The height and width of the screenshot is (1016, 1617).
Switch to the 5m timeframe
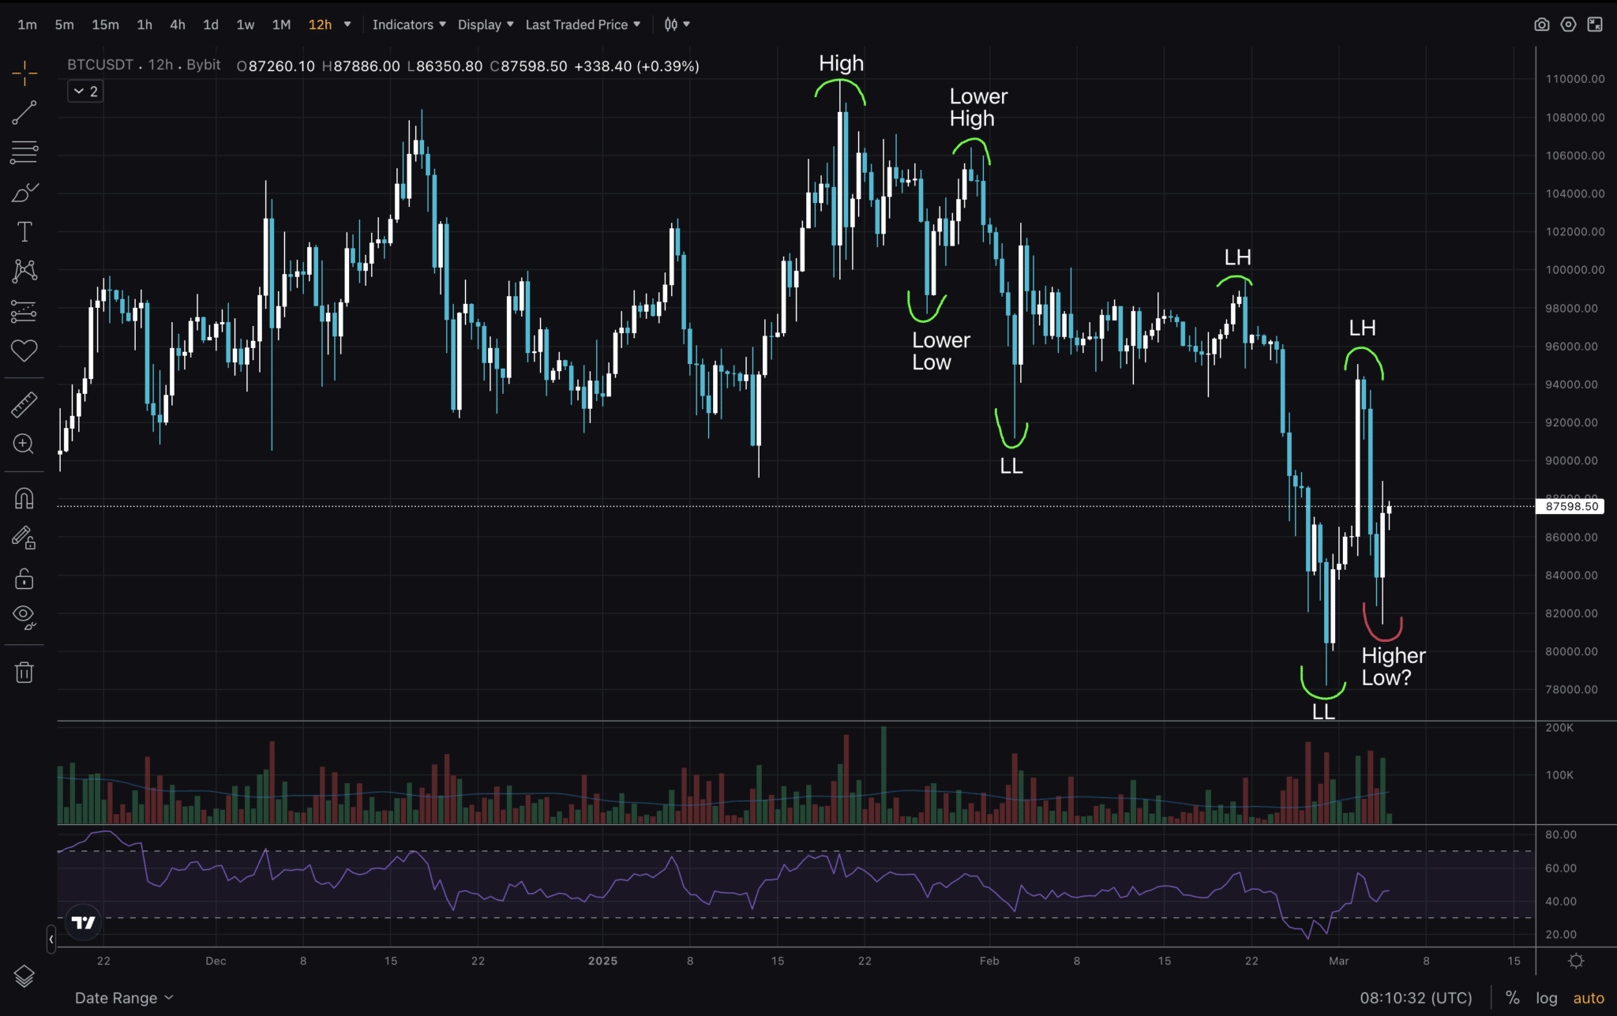pos(65,24)
